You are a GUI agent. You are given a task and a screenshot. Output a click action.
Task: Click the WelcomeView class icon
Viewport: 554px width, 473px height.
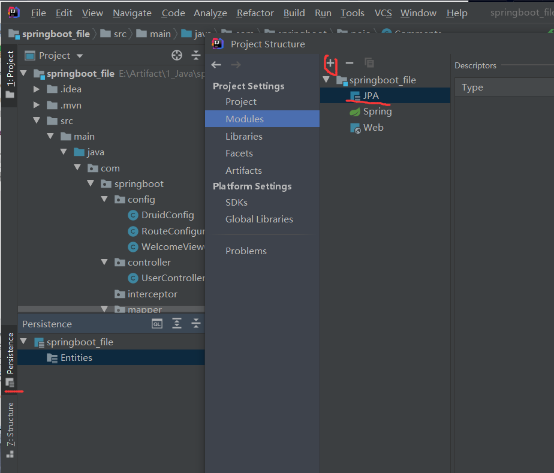[133, 247]
